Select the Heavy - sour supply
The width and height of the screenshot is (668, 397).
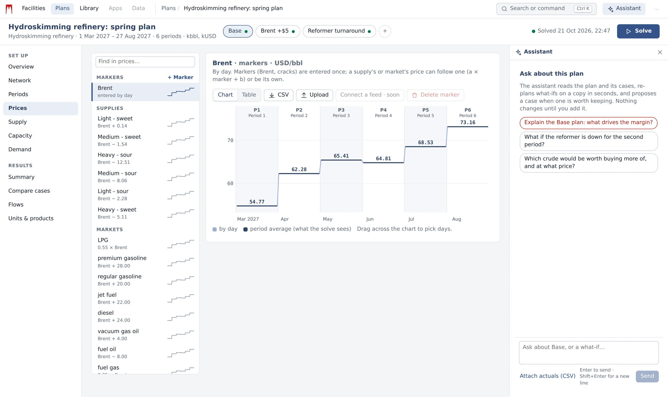coord(145,158)
